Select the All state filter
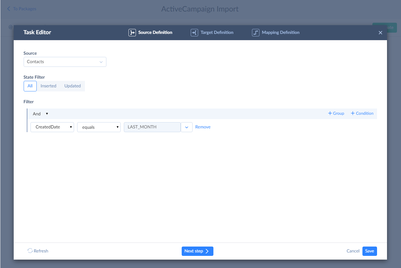This screenshot has height=268, width=401. coord(30,86)
